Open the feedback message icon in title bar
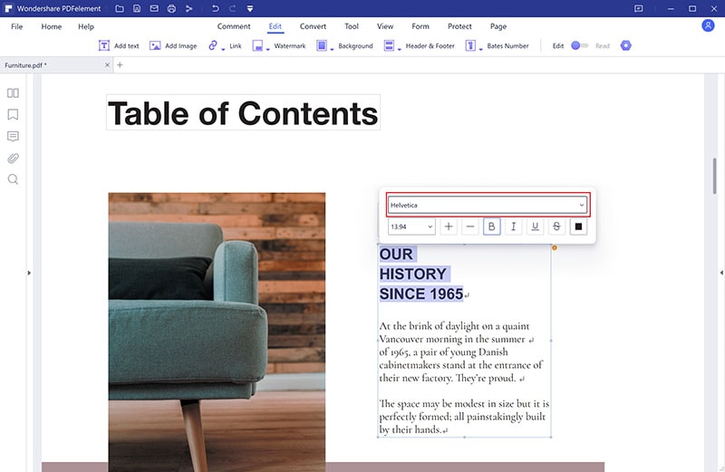The height and width of the screenshot is (472, 725). pos(639,8)
